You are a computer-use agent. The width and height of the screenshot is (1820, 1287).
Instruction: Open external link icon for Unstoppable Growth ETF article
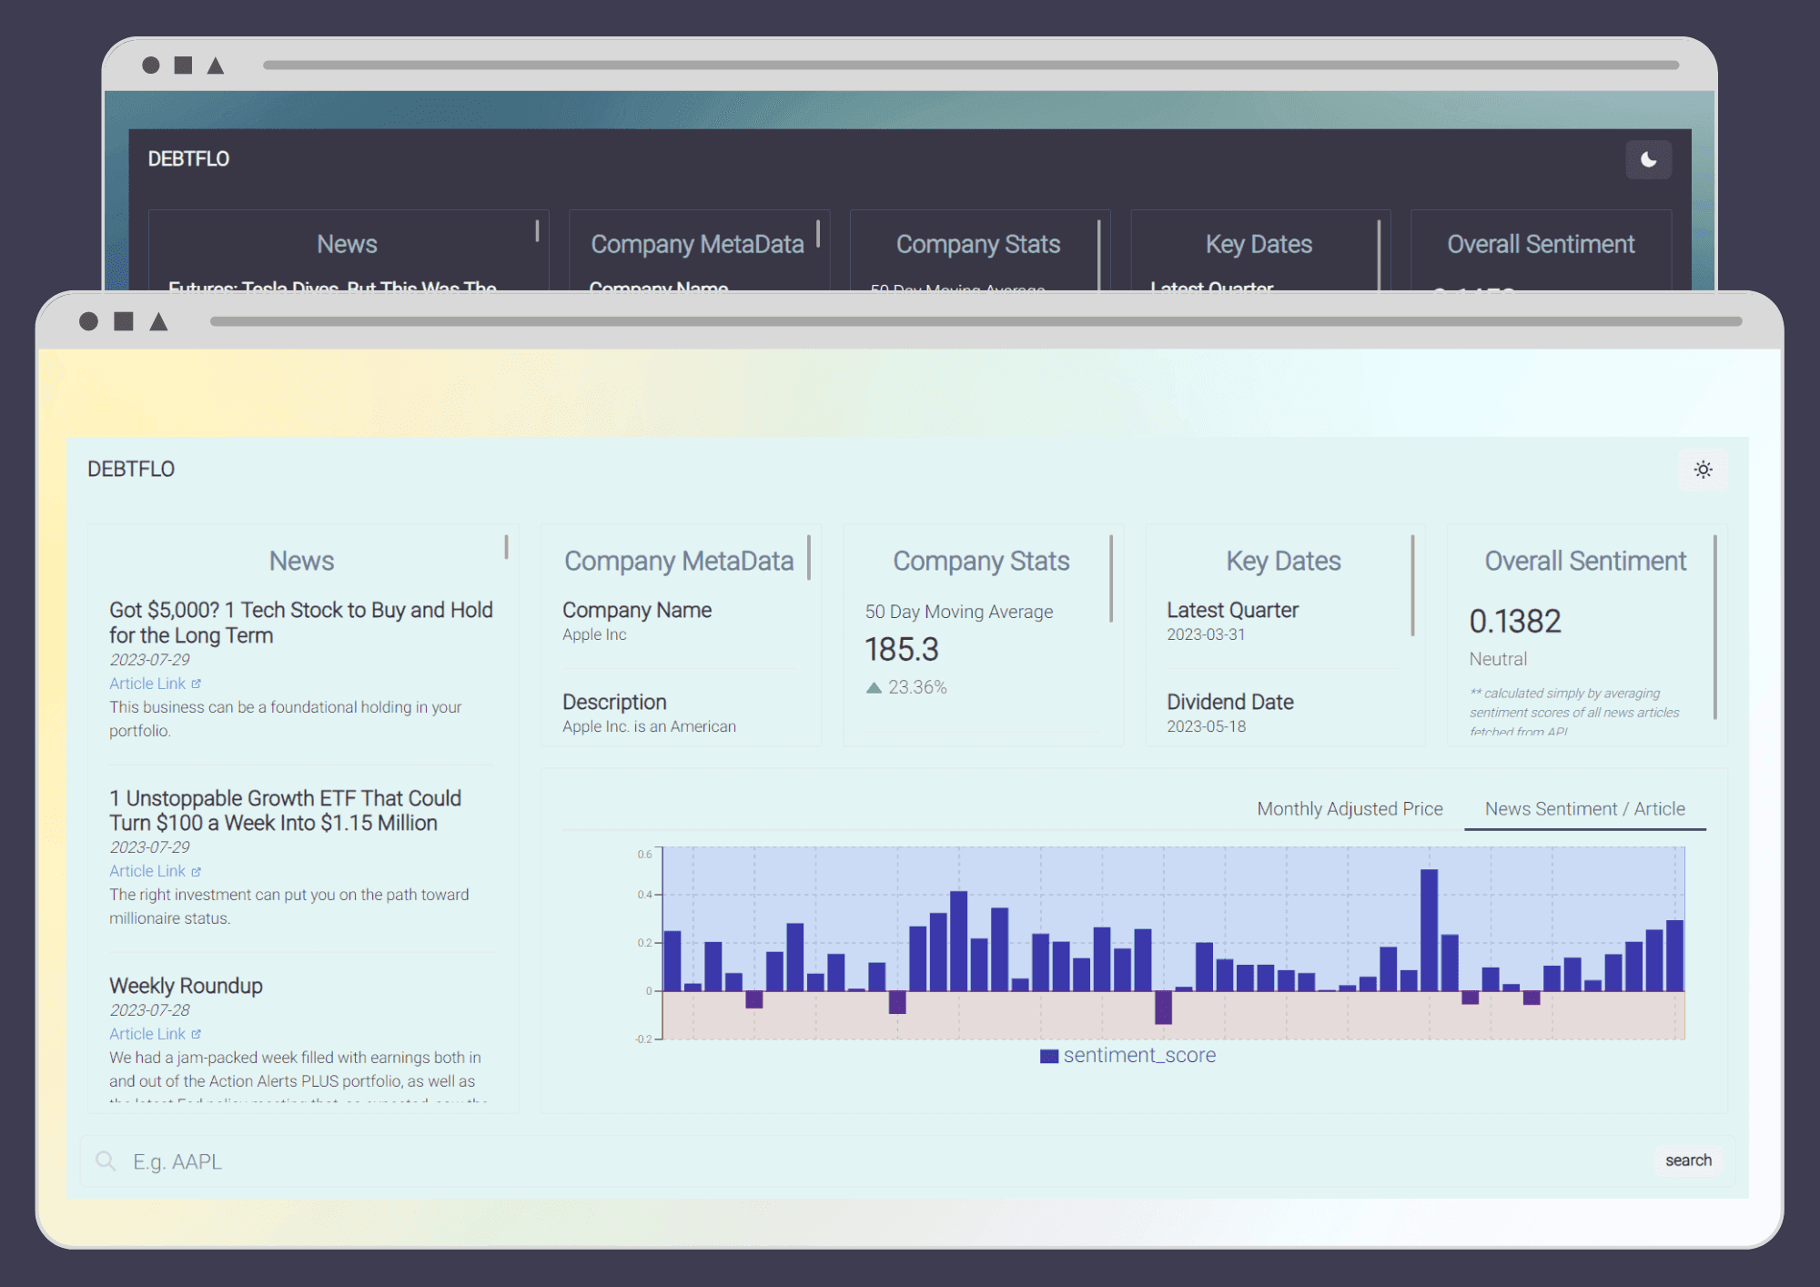[196, 871]
